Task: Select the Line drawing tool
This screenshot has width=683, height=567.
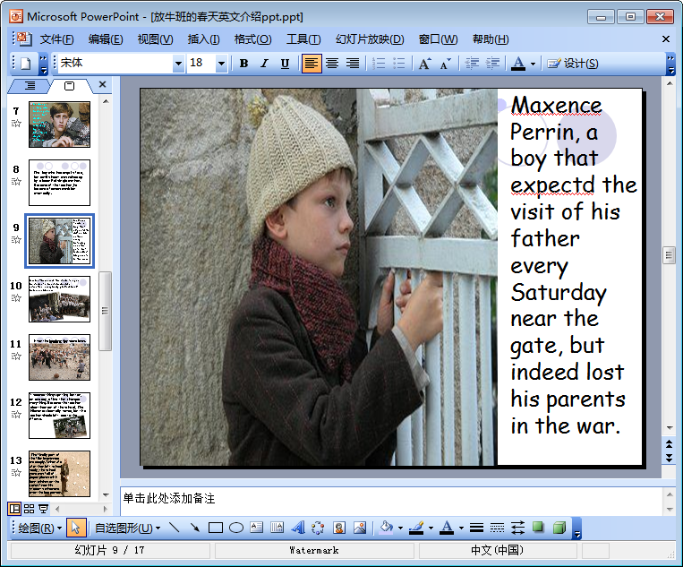Action: [x=174, y=528]
